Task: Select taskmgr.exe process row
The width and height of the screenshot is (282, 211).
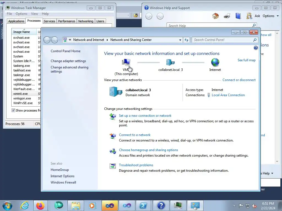Action: click(x=26, y=75)
